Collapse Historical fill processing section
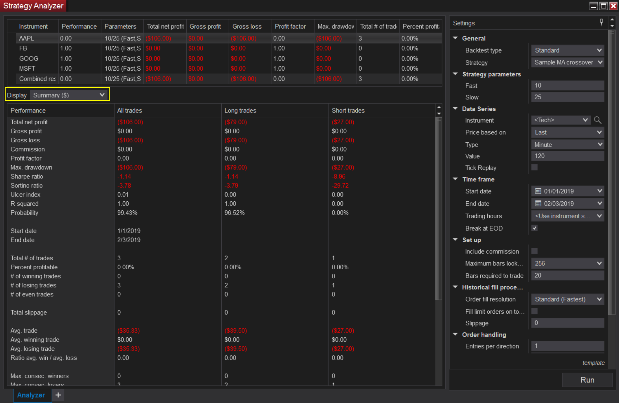 (x=455, y=287)
